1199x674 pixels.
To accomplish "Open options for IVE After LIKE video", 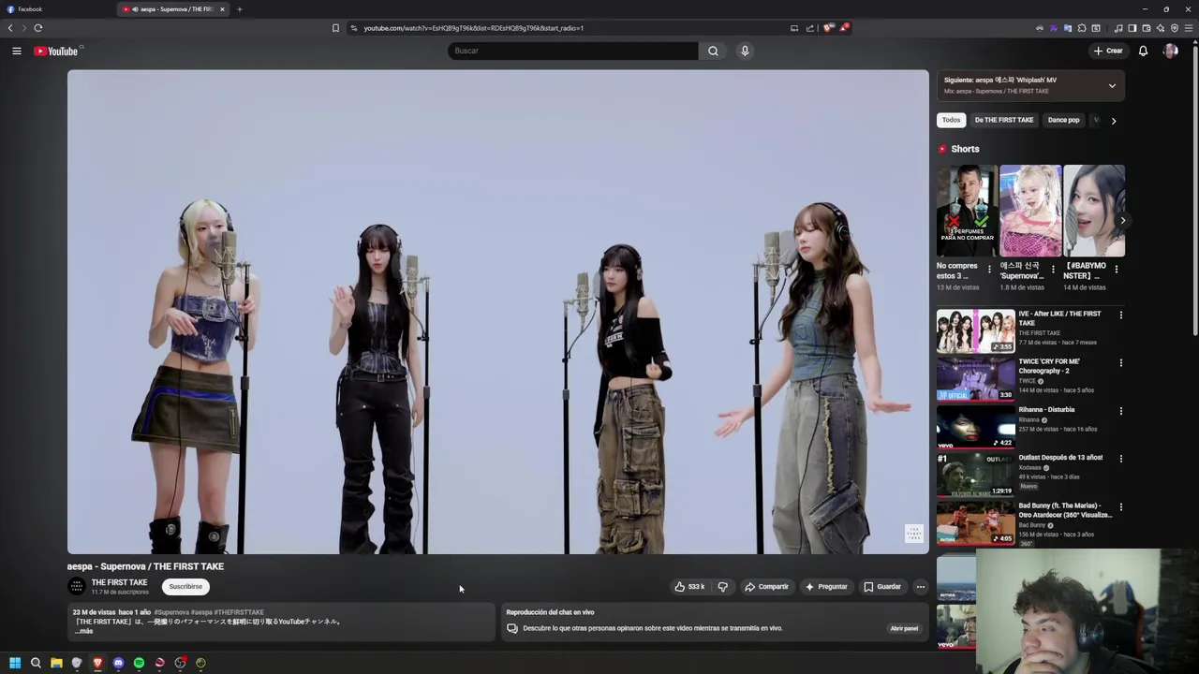I will point(1120,315).
